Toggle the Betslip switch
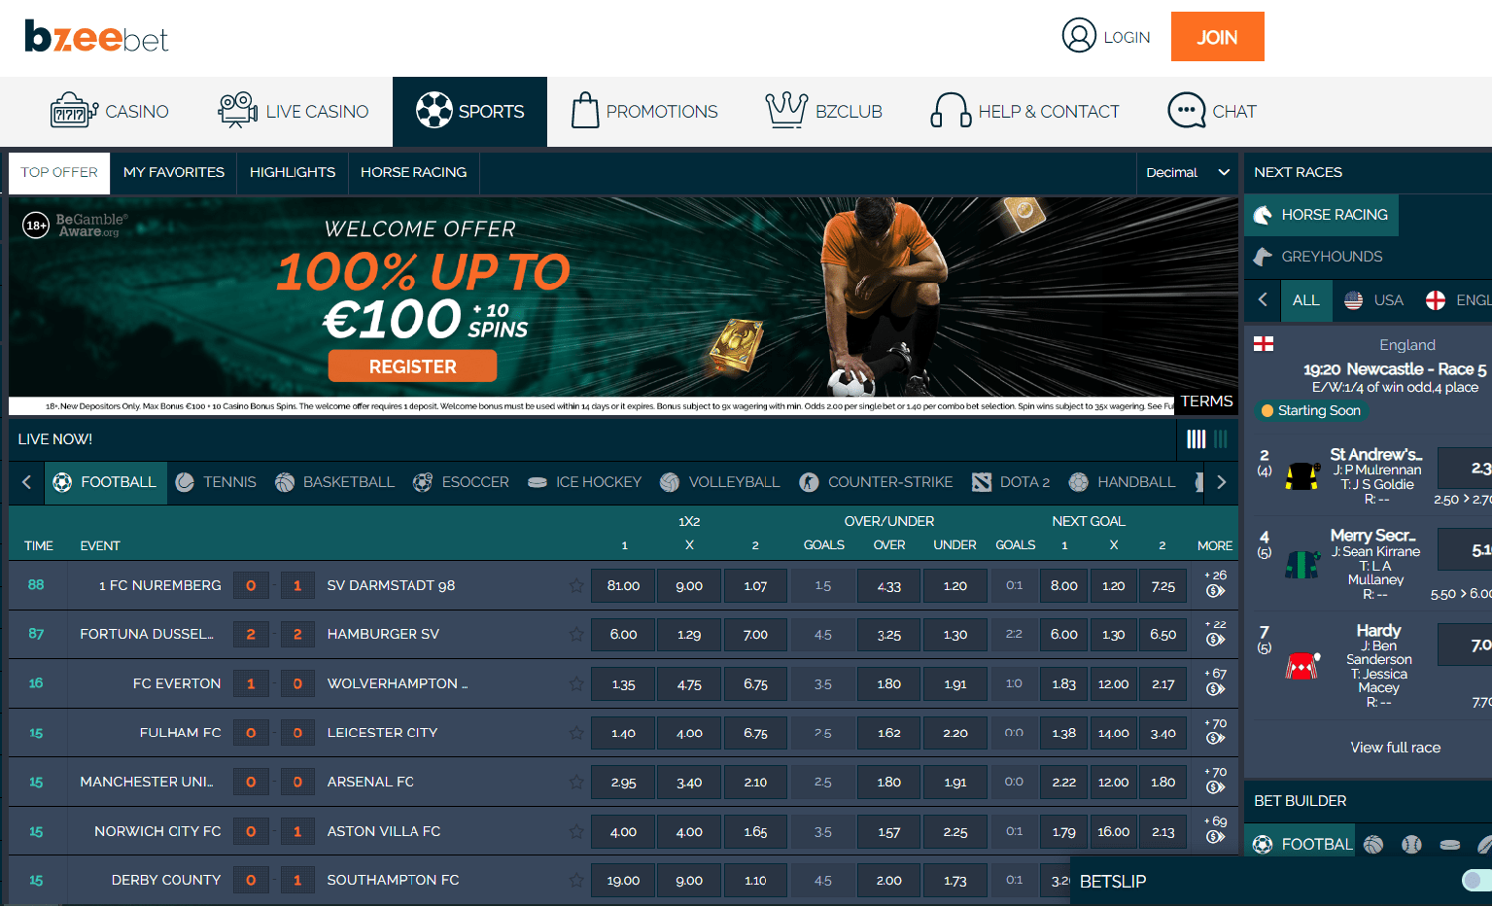The width and height of the screenshot is (1492, 907). (x=1476, y=880)
